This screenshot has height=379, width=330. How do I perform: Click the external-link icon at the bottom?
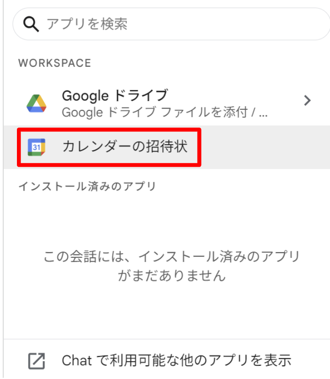(x=36, y=361)
